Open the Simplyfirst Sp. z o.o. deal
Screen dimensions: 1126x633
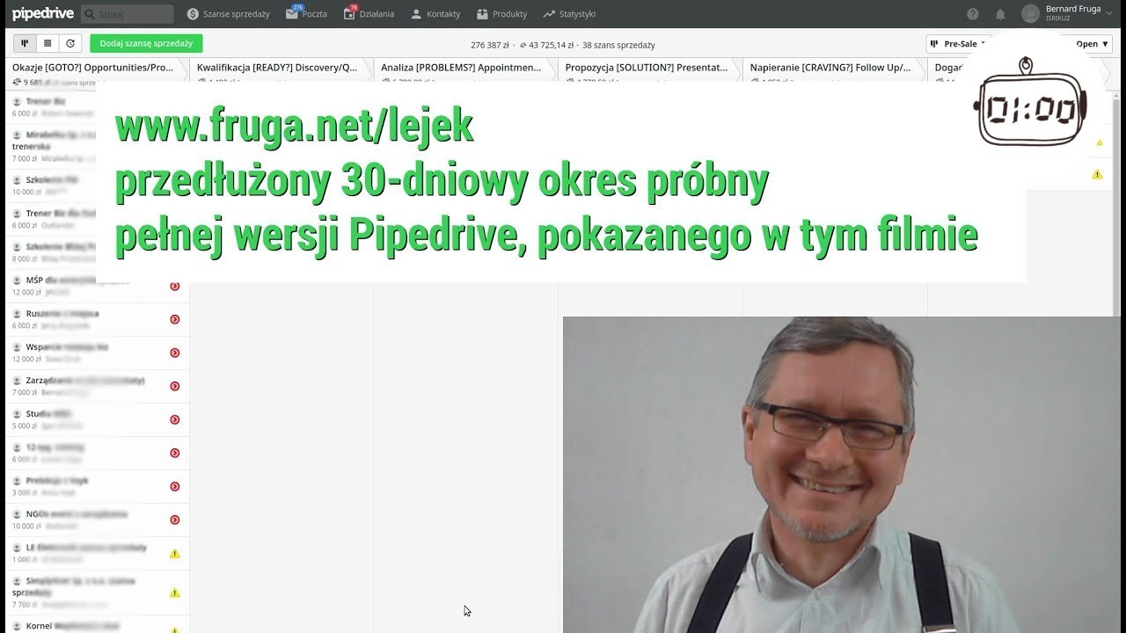coord(97,593)
